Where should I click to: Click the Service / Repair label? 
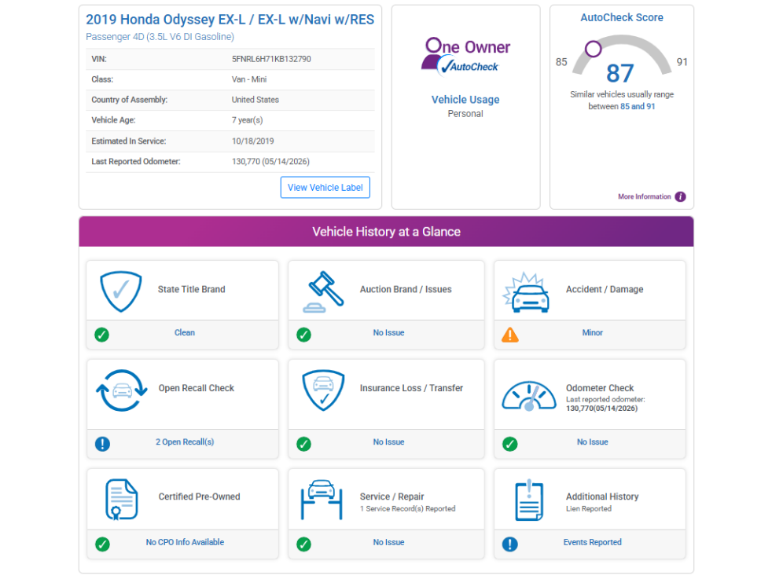coord(392,497)
